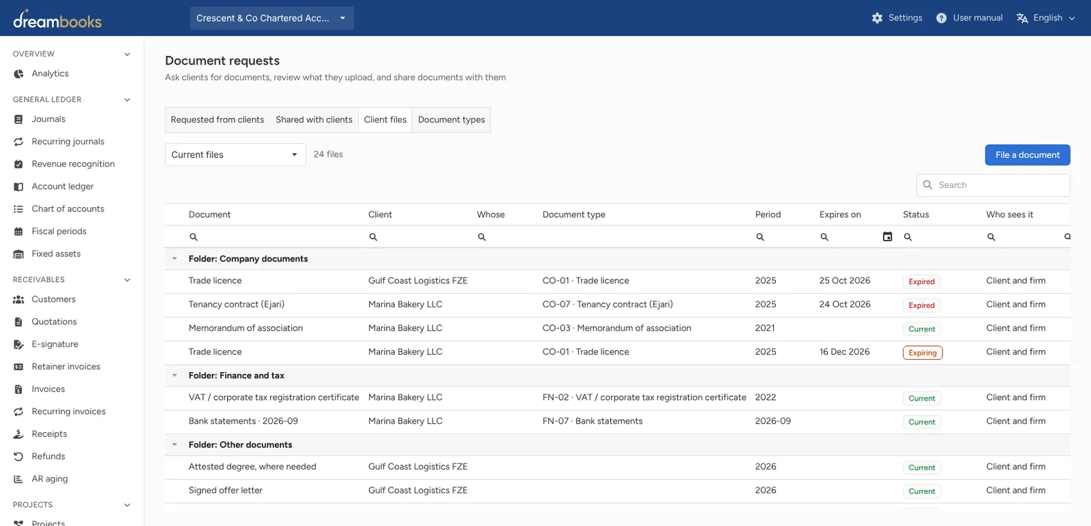Image resolution: width=1091 pixels, height=526 pixels.
Task: Collapse the Receivables sidebar section
Action: click(127, 280)
